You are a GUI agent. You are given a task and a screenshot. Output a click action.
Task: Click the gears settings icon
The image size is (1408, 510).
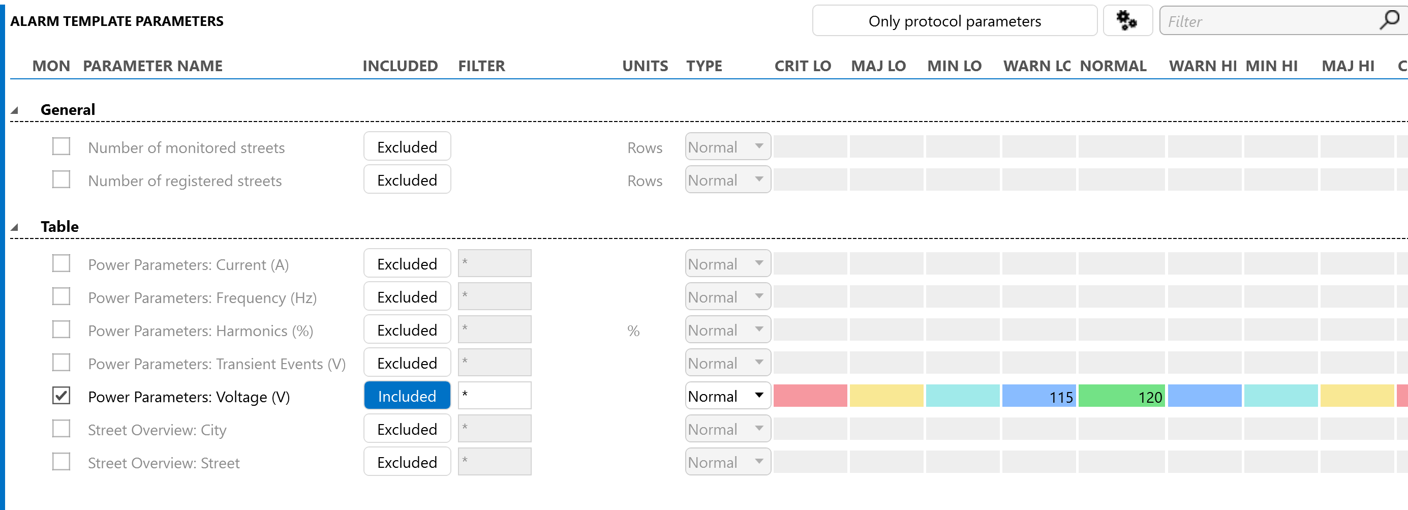[1127, 21]
